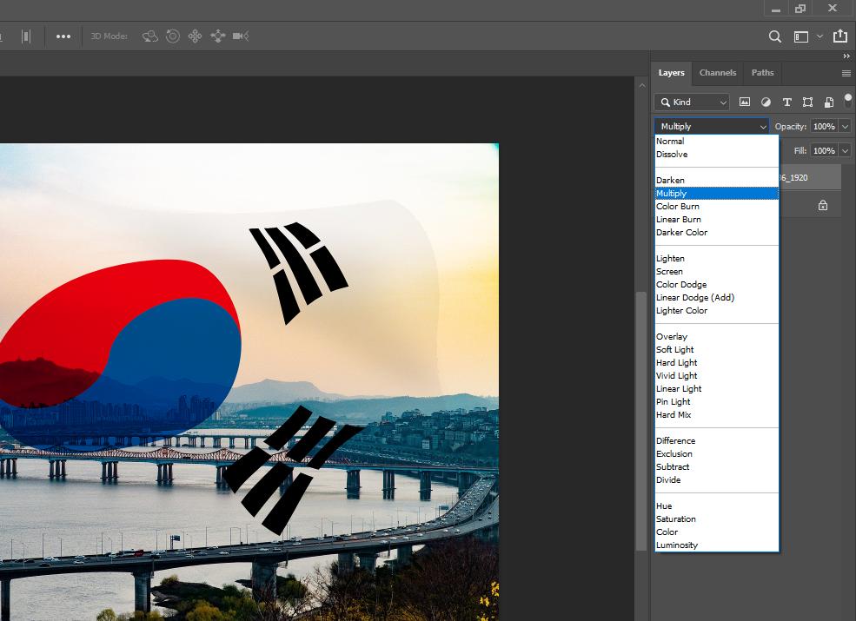This screenshot has width=856, height=621.
Task: Set blend mode to Hard Light
Action: click(716, 363)
